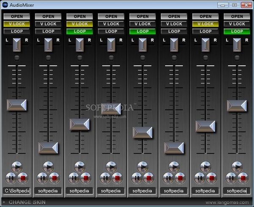Screen dimensions: 254x207
Task: Toggle V LOCK on channel 4
Action: click(x=111, y=24)
